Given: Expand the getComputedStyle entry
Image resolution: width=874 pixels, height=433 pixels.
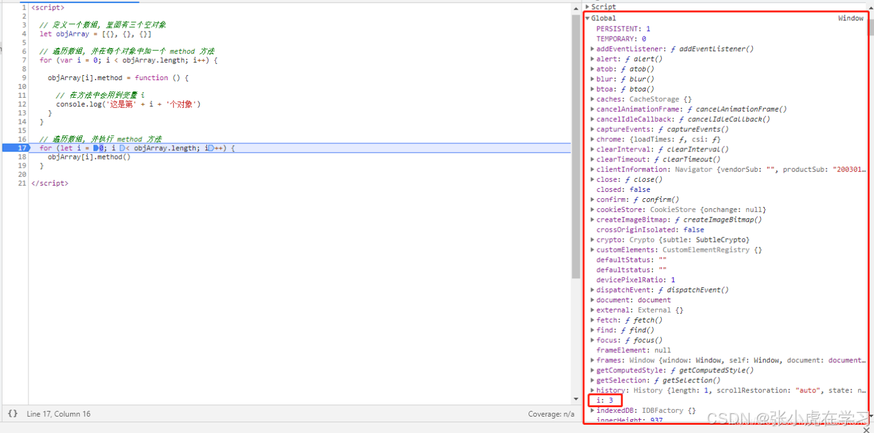Looking at the screenshot, I should [592, 371].
